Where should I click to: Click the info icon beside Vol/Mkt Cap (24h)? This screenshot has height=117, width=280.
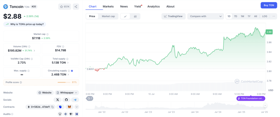tap(32, 59)
